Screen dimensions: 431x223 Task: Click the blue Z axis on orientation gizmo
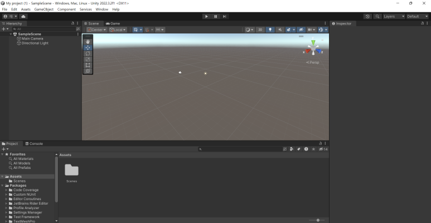[319, 51]
